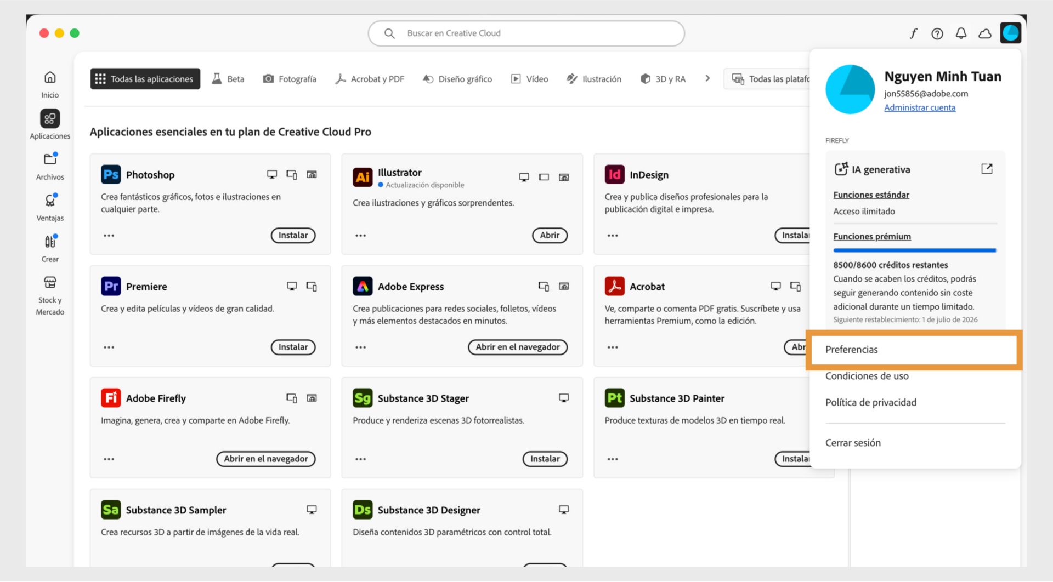Viewport: 1053px width, 582px height.
Task: Click the InDesign app icon
Action: pos(614,174)
